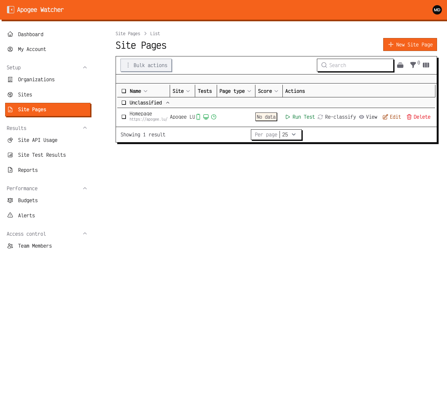Collapse the Access control sidebar section
447x403 pixels.
pyautogui.click(x=85, y=234)
